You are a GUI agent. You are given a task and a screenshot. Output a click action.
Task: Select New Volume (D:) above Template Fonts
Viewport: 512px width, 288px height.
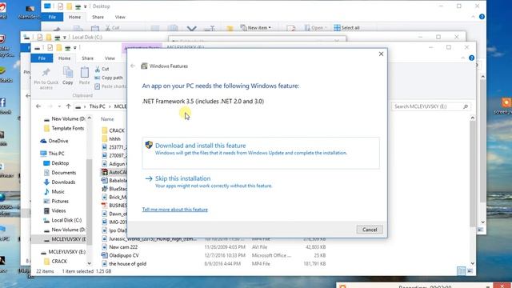point(65,119)
